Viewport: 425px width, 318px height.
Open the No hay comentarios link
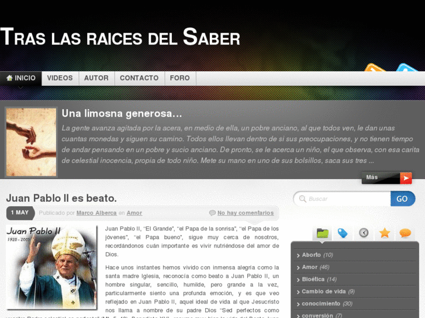pos(246,213)
